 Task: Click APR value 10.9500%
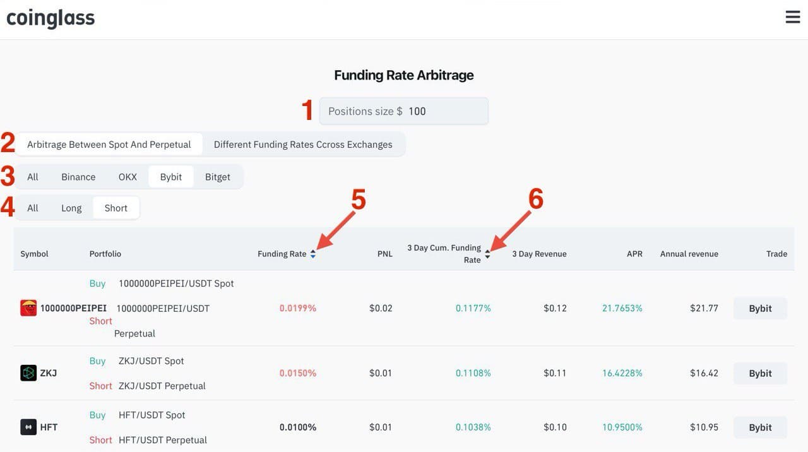622,427
